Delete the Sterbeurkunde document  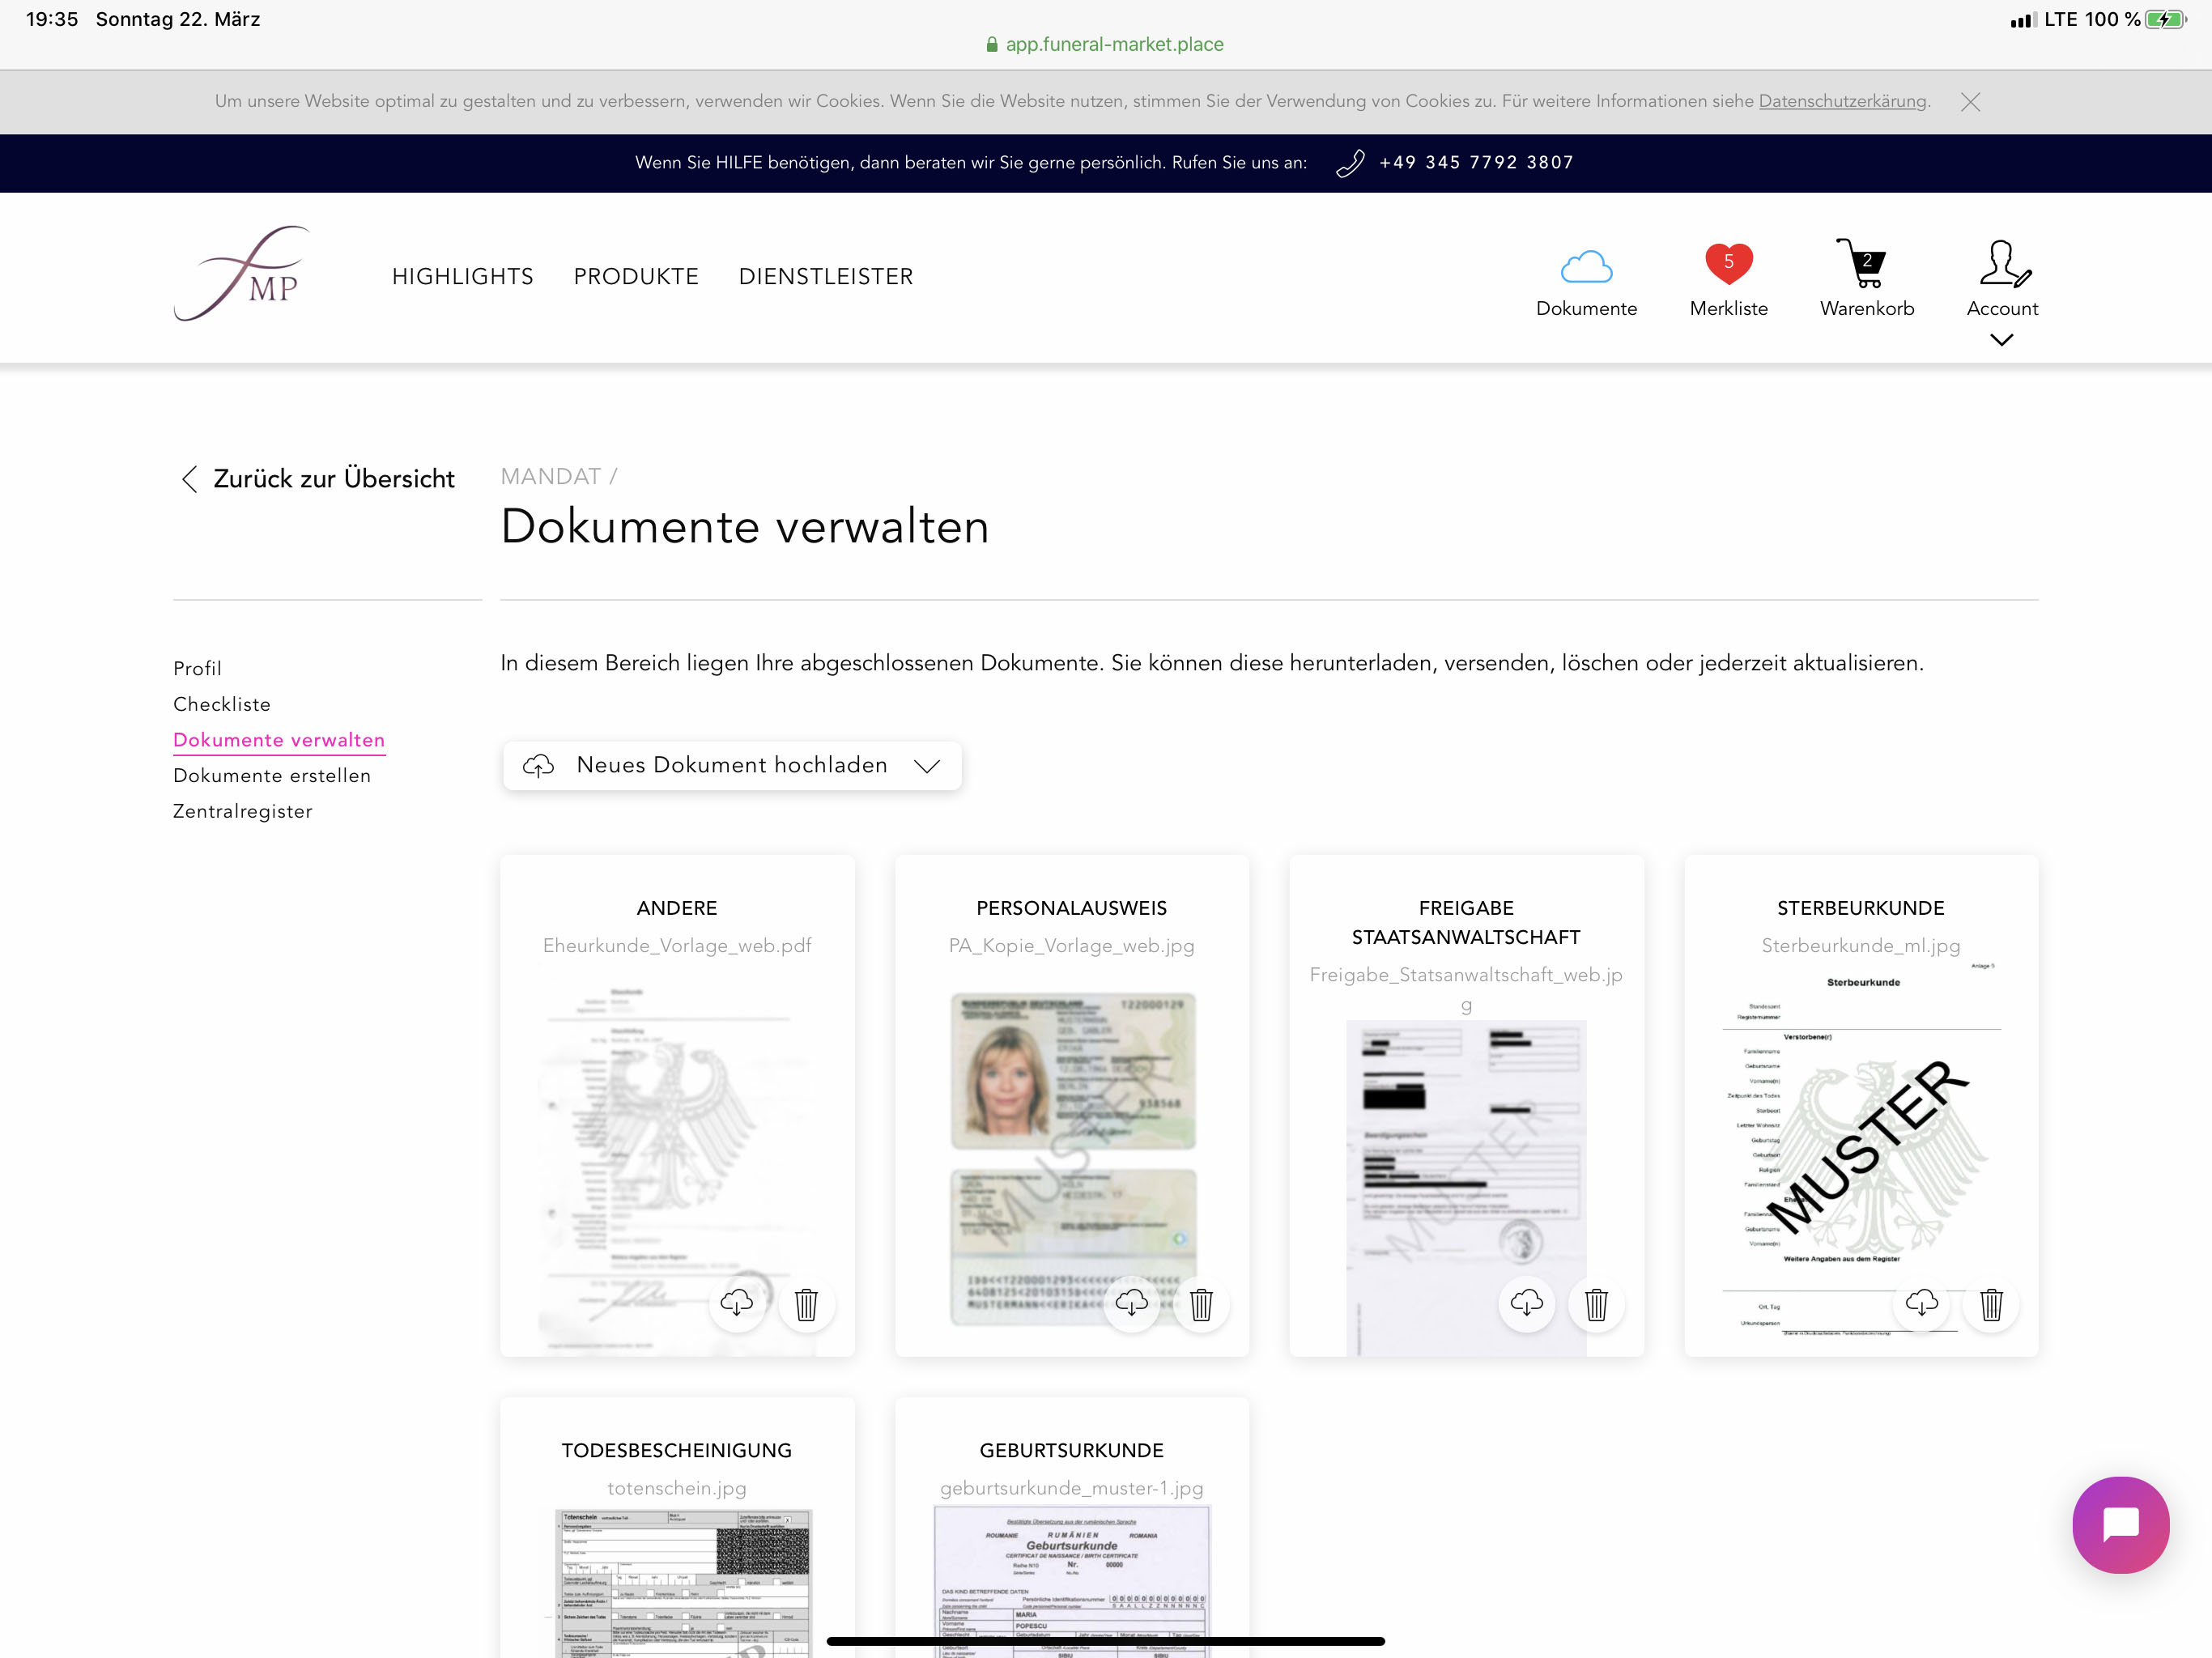tap(1991, 1303)
